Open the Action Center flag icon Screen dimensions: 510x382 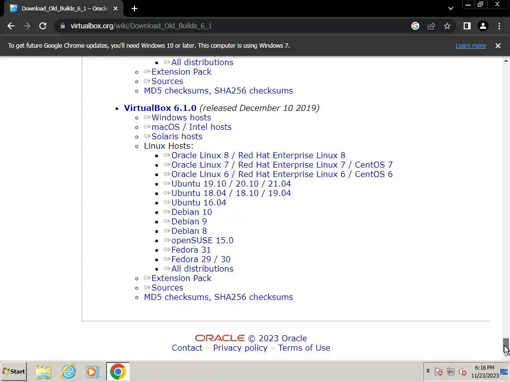[x=439, y=371]
